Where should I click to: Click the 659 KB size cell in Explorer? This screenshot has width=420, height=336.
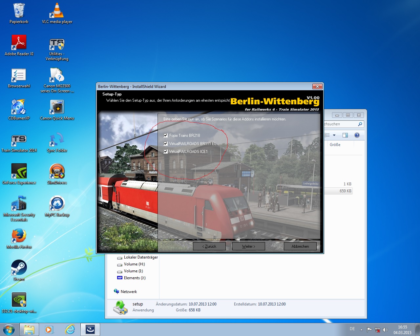click(x=345, y=191)
